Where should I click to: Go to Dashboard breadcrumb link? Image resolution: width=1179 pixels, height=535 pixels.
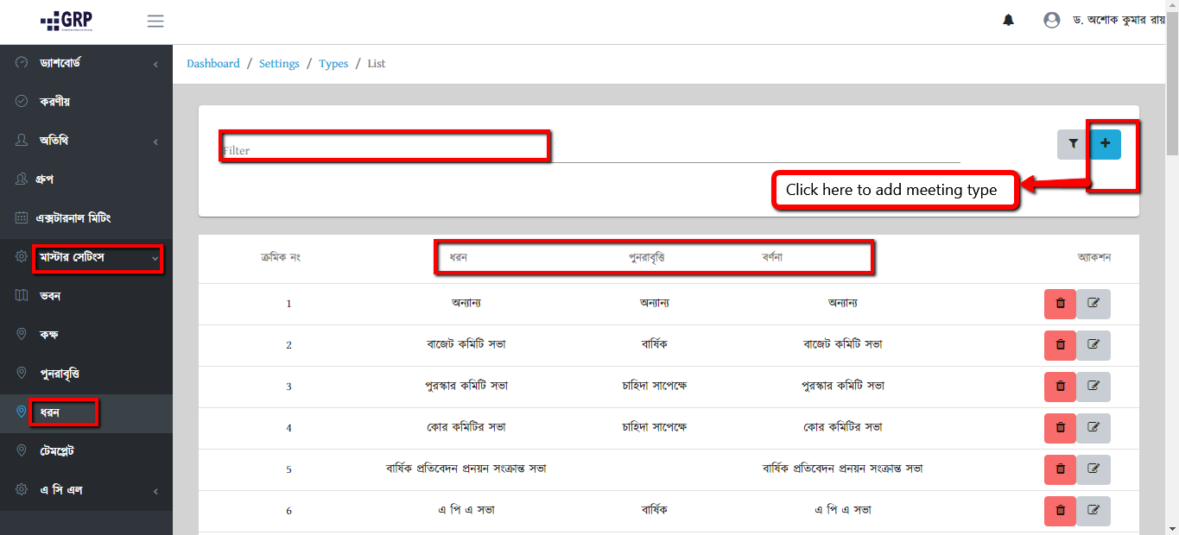pos(213,64)
